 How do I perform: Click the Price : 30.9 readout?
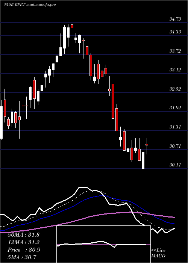(24, 250)
